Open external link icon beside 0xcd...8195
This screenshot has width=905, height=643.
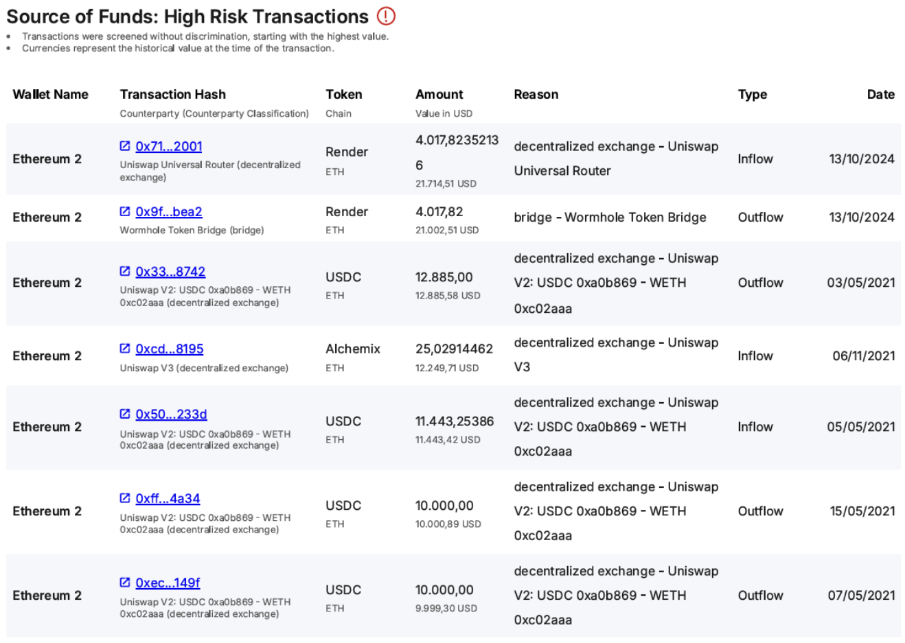click(x=125, y=349)
